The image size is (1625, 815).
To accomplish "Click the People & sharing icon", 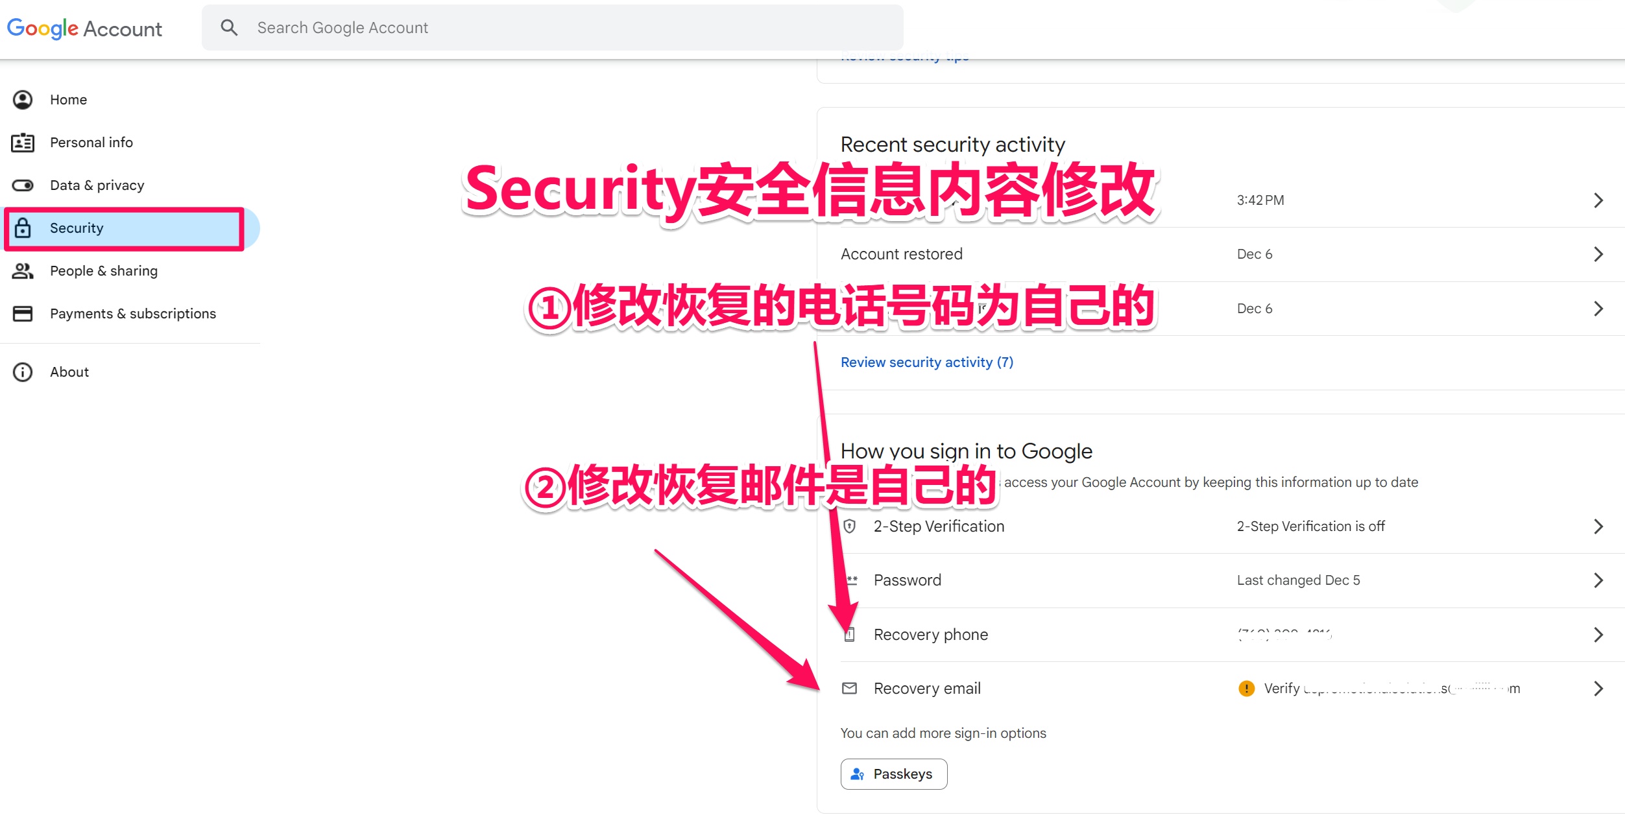I will (23, 271).
